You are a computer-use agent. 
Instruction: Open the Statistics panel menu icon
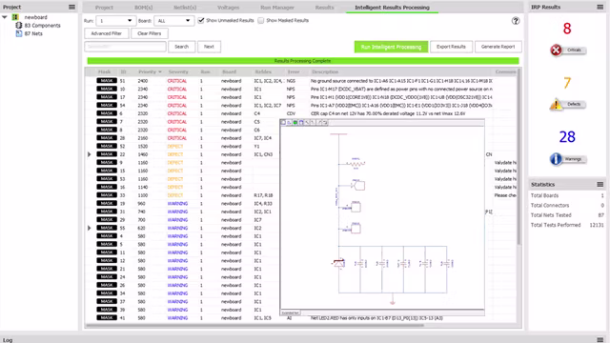pyautogui.click(x=600, y=184)
